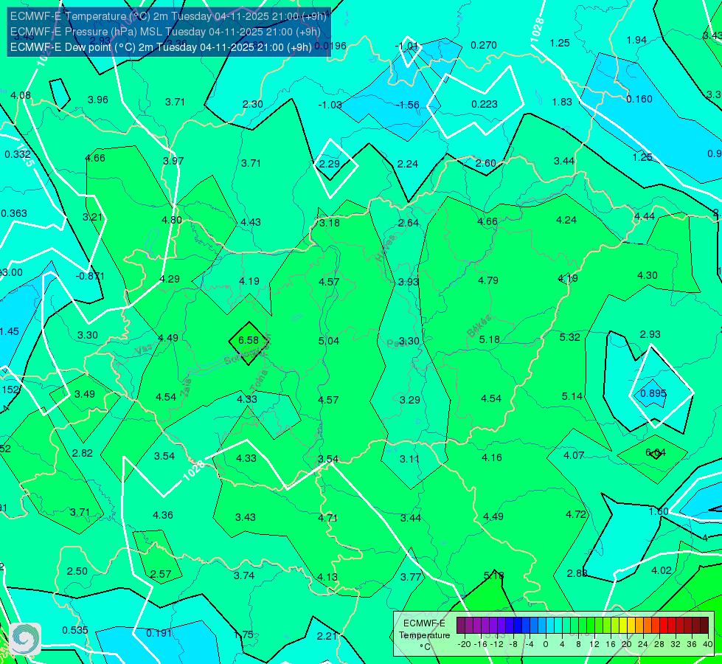Click the 4.43 temperature value
The width and height of the screenshot is (722, 664).
[x=251, y=222]
